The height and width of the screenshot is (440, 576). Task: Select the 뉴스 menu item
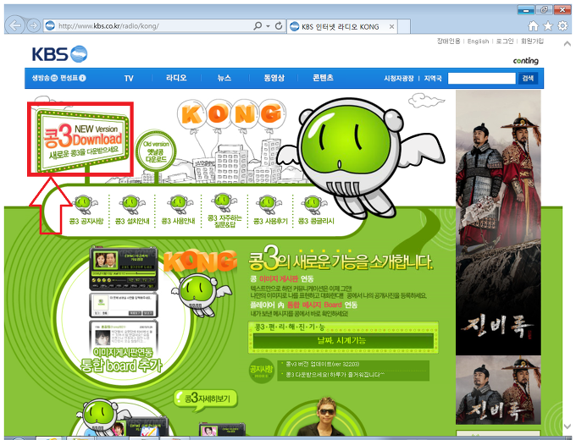click(x=224, y=78)
